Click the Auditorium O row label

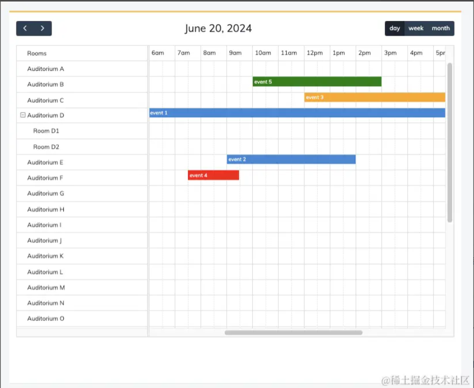click(x=46, y=318)
